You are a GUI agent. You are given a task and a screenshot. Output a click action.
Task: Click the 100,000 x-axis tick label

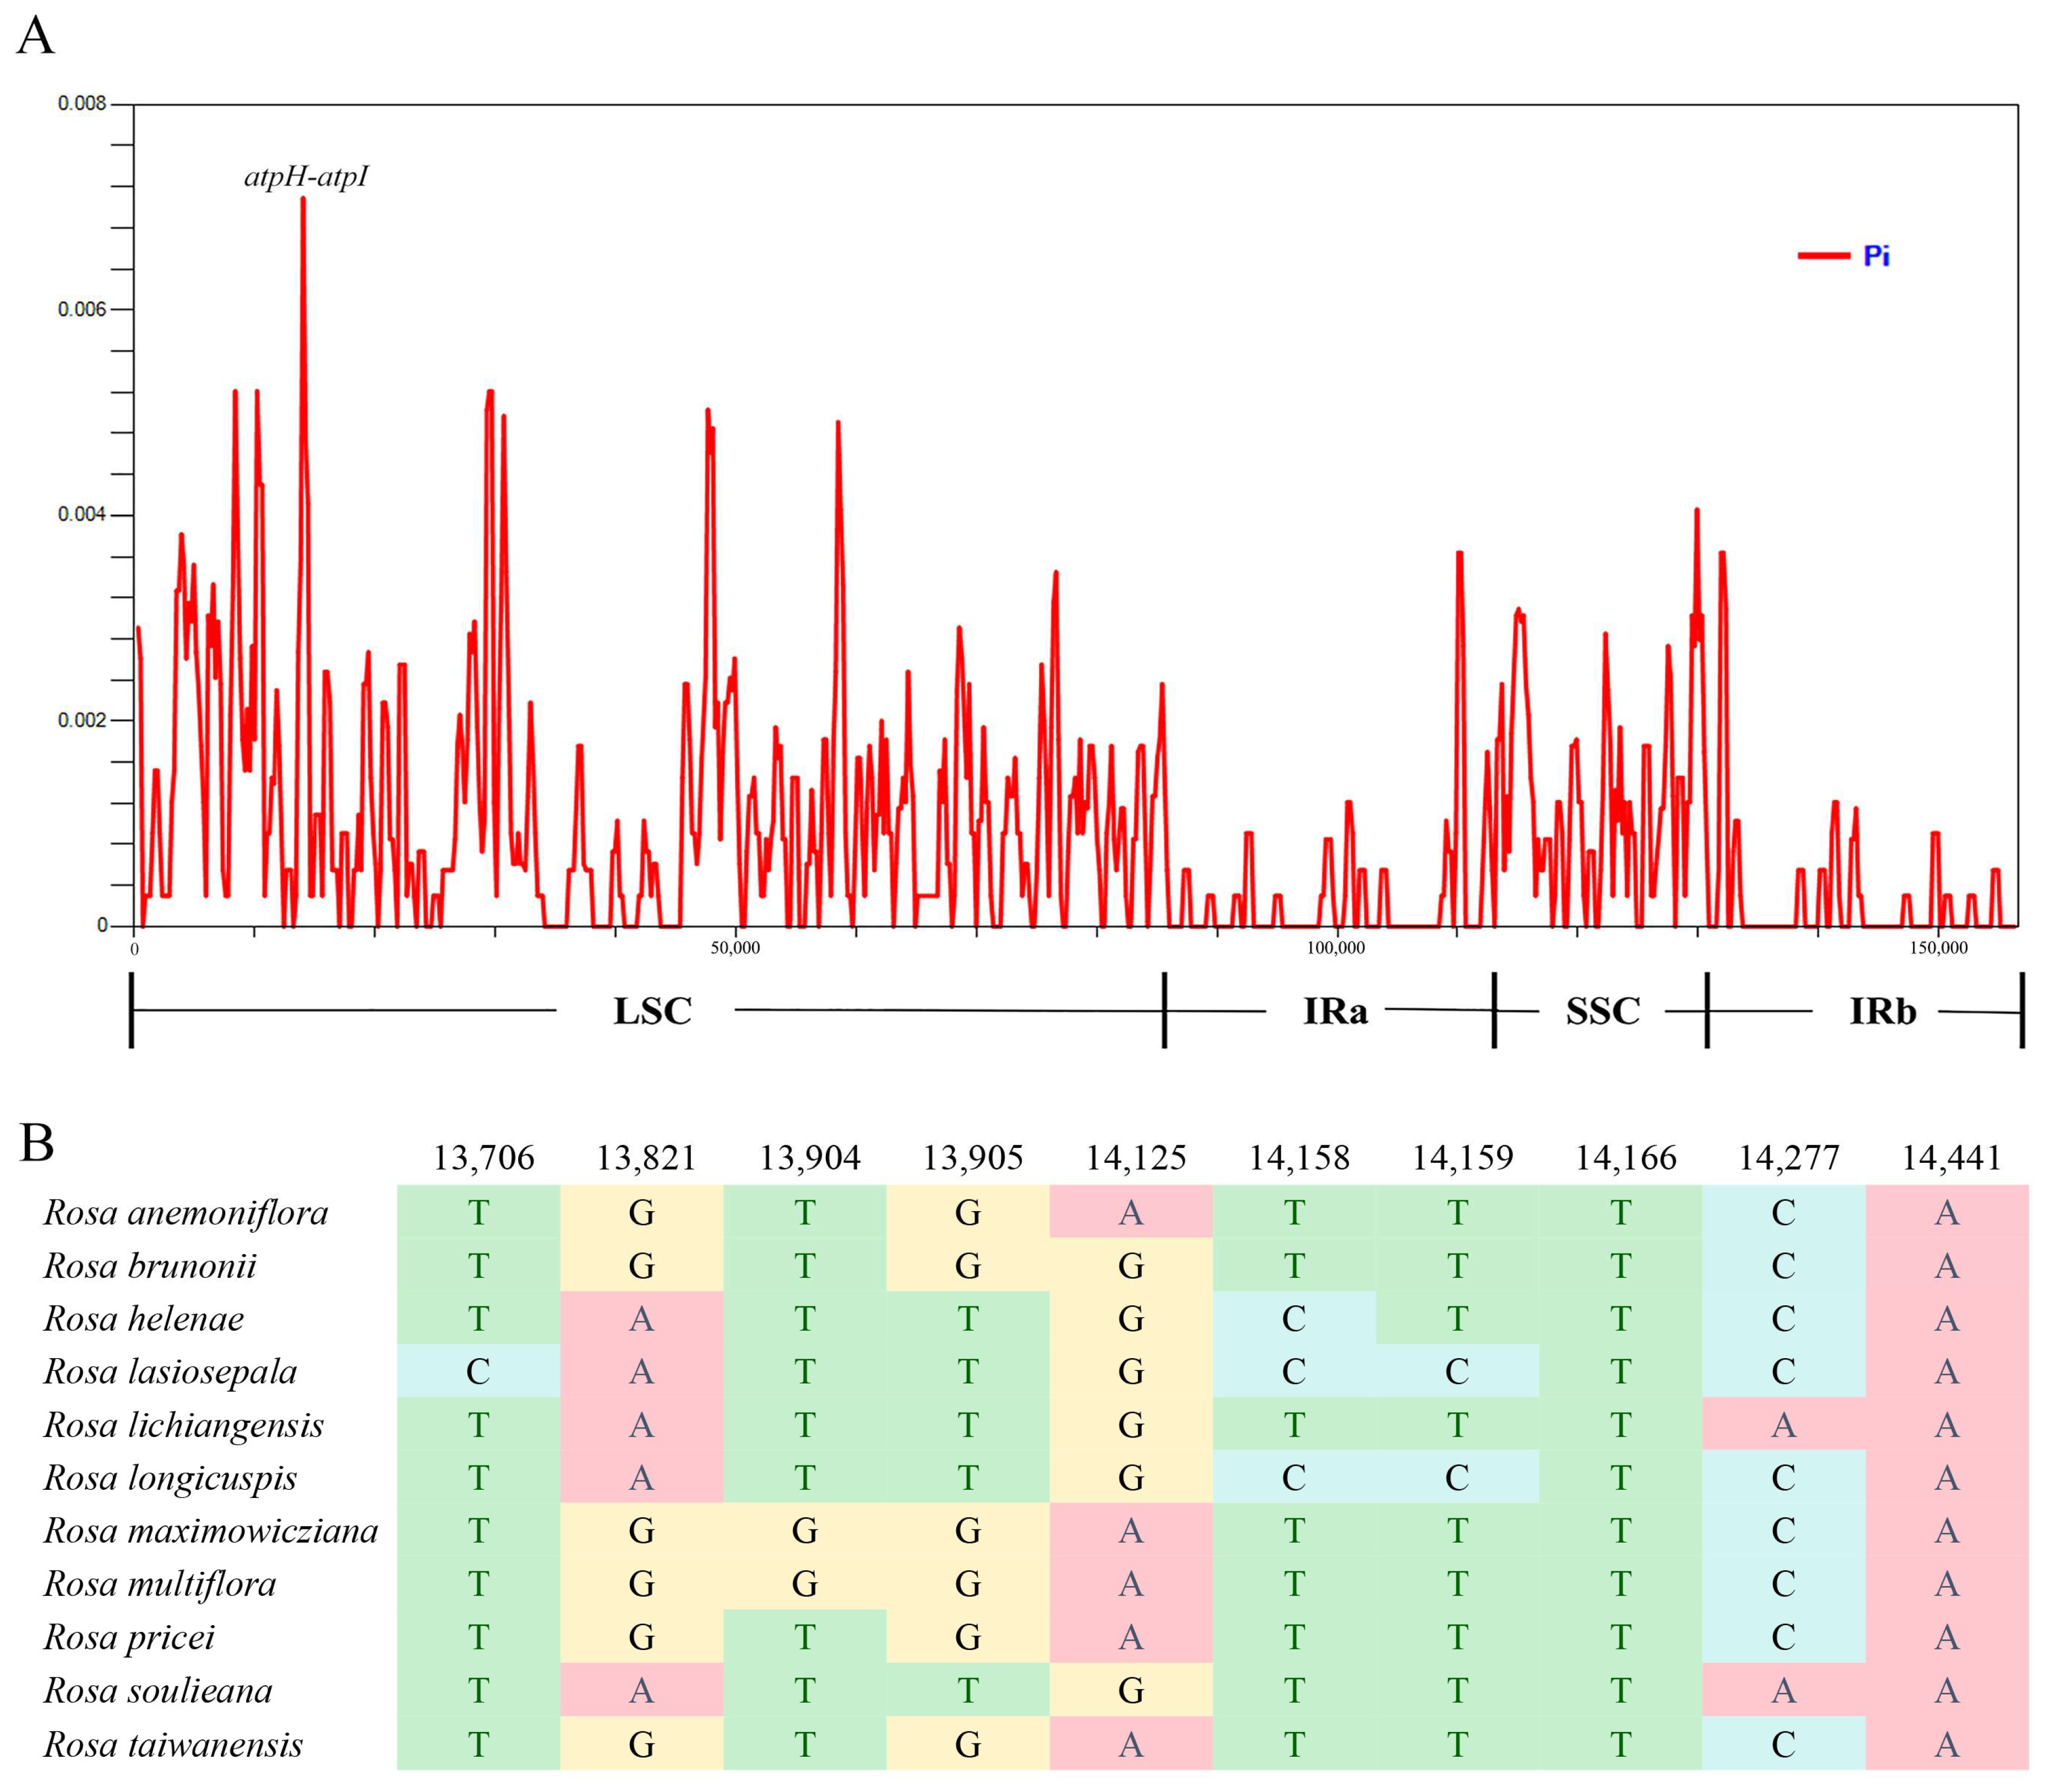(1336, 948)
